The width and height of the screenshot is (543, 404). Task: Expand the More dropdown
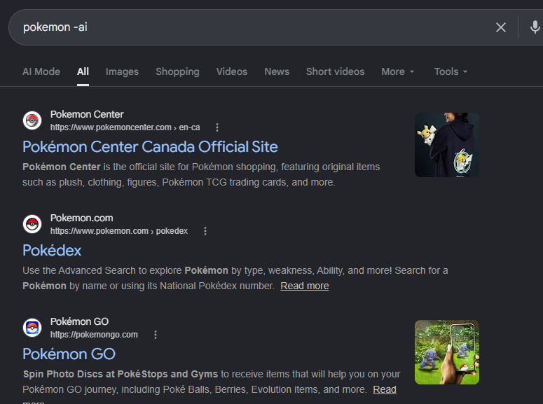pyautogui.click(x=398, y=71)
